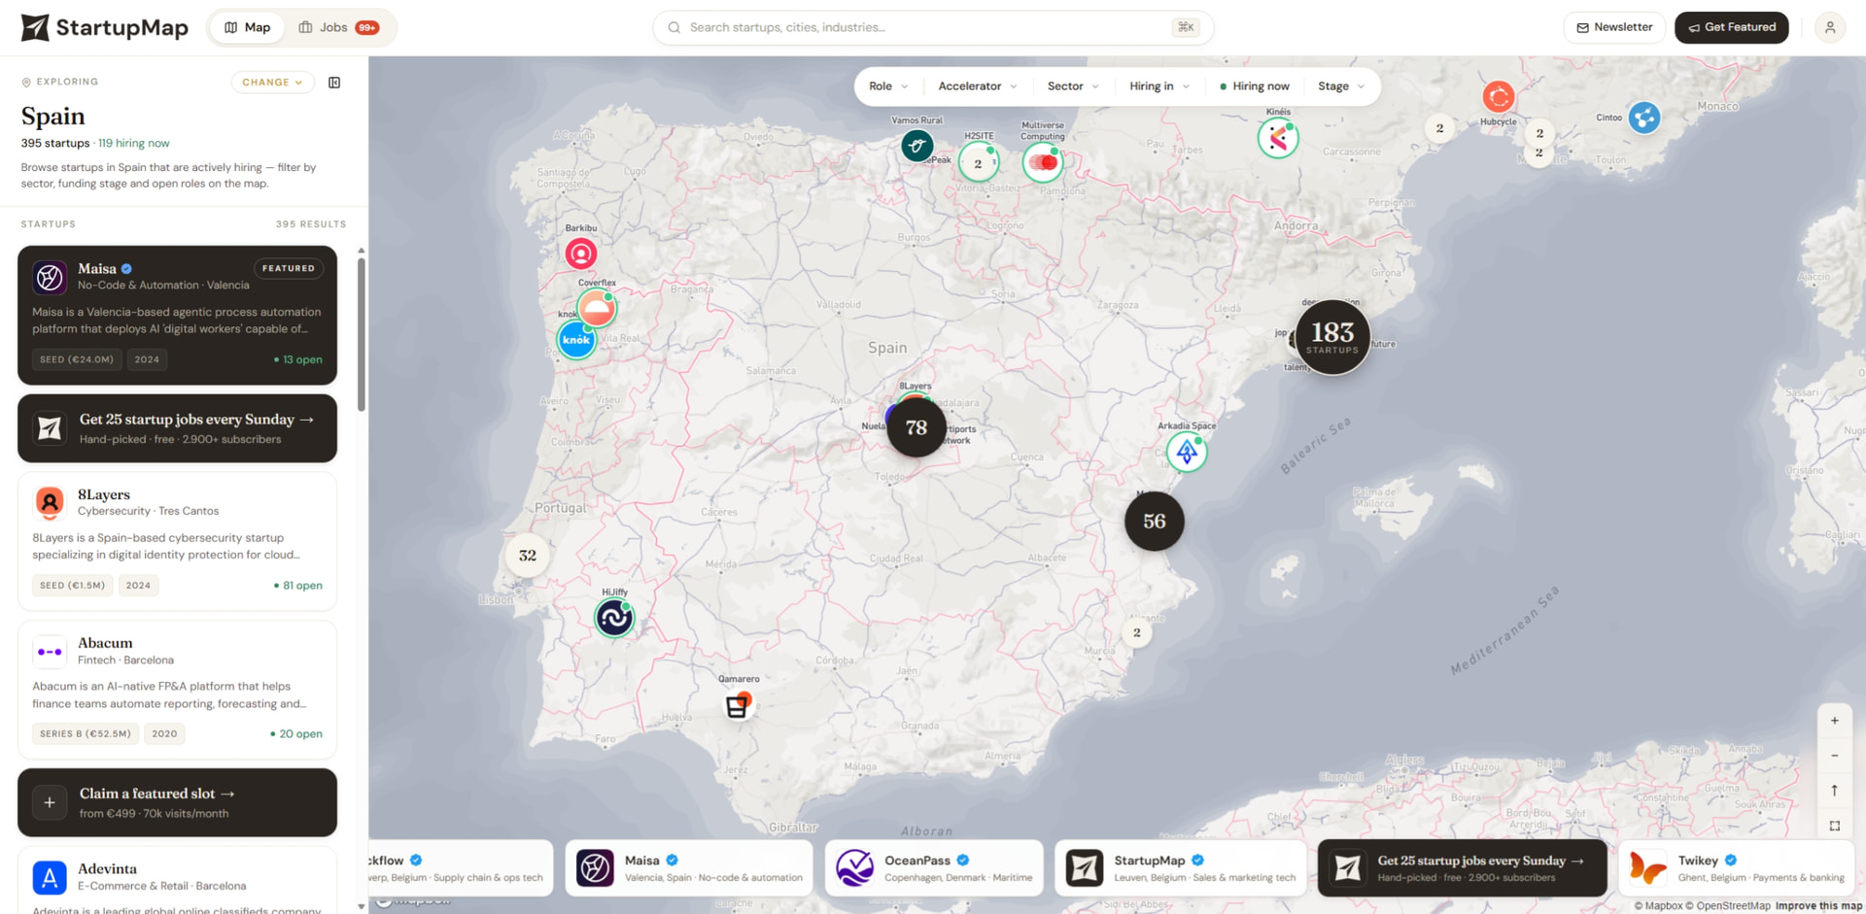Image resolution: width=1866 pixels, height=914 pixels.
Task: Select the Coverflex map marker
Action: point(597,309)
